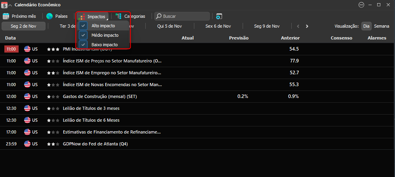395x177 pixels.
Task: Click US flag on Títulos de 3 meses row
Action: click(x=27, y=108)
